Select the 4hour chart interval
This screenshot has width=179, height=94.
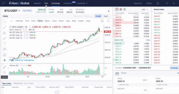pyautogui.click(x=61, y=21)
